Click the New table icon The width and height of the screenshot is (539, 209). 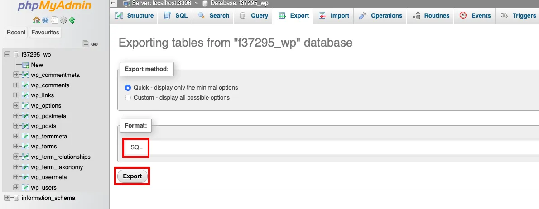(x=25, y=65)
